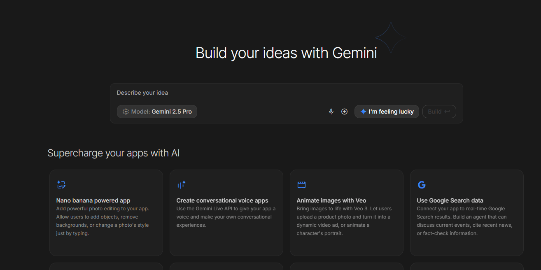Click the conversational voice apps waveform icon
Viewport: 541px width, 270px height.
pyautogui.click(x=182, y=184)
